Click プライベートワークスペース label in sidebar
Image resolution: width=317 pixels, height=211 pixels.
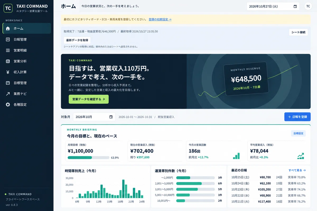[x=23, y=199]
